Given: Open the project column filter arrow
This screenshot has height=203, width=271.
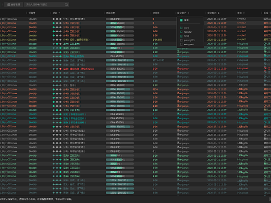Looking at the screenshot, I should [244, 13].
